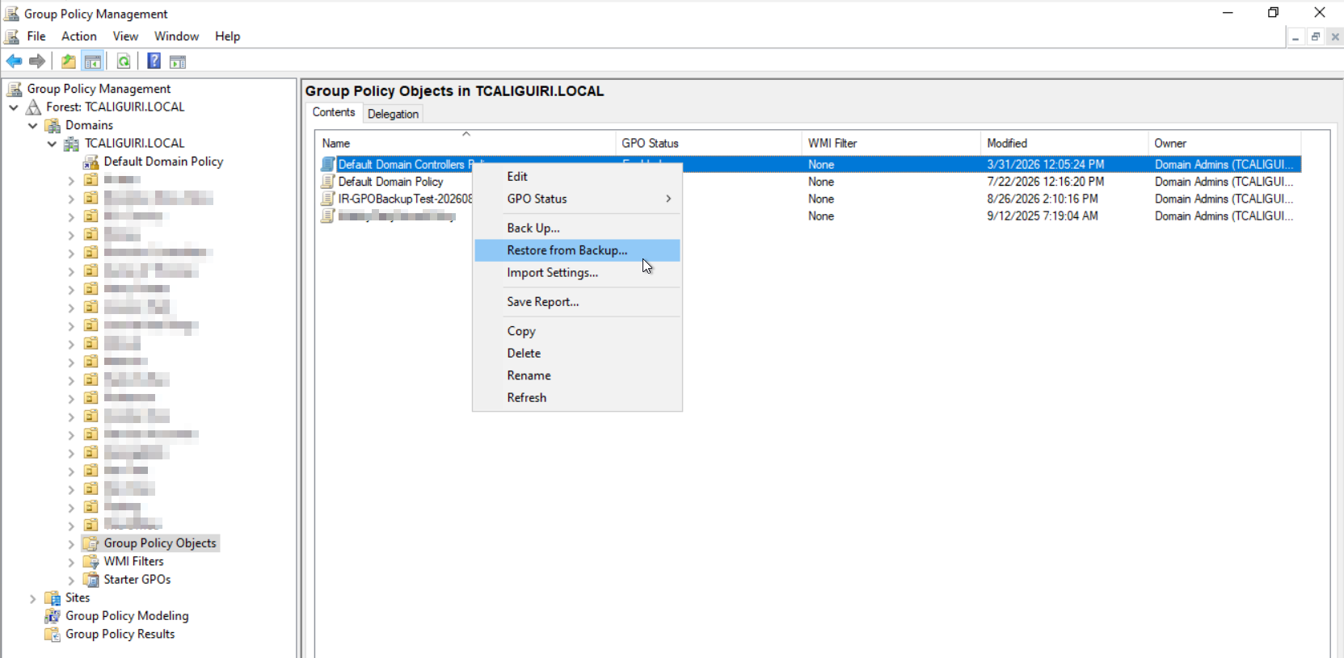The width and height of the screenshot is (1344, 658).
Task: Click the Group Policy Results icon
Action: (53, 635)
